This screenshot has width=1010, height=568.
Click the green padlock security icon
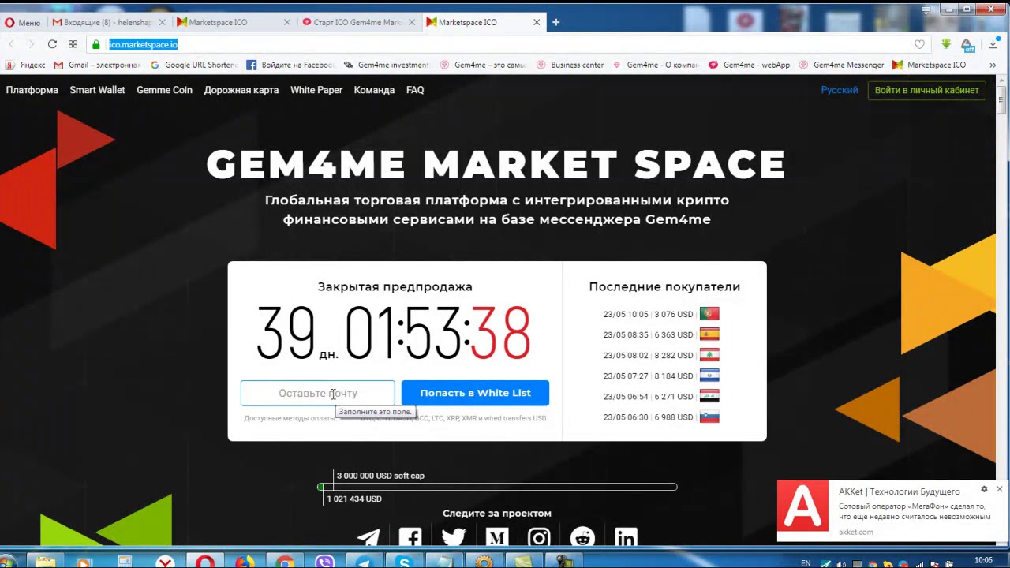[x=96, y=44]
